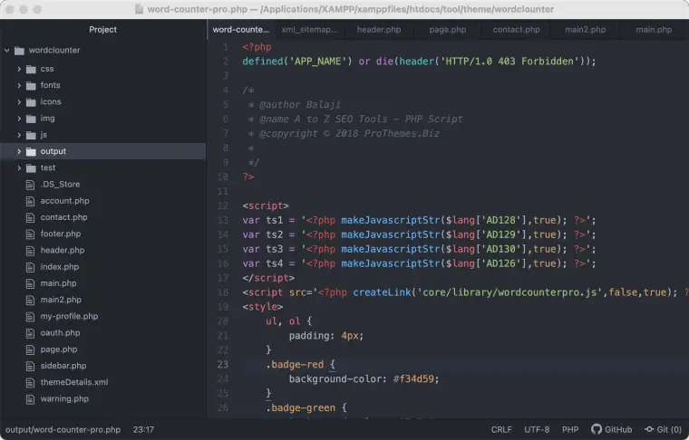Viewport: 689px width, 440px height.
Task: Open the main.php editor tab
Action: point(654,30)
